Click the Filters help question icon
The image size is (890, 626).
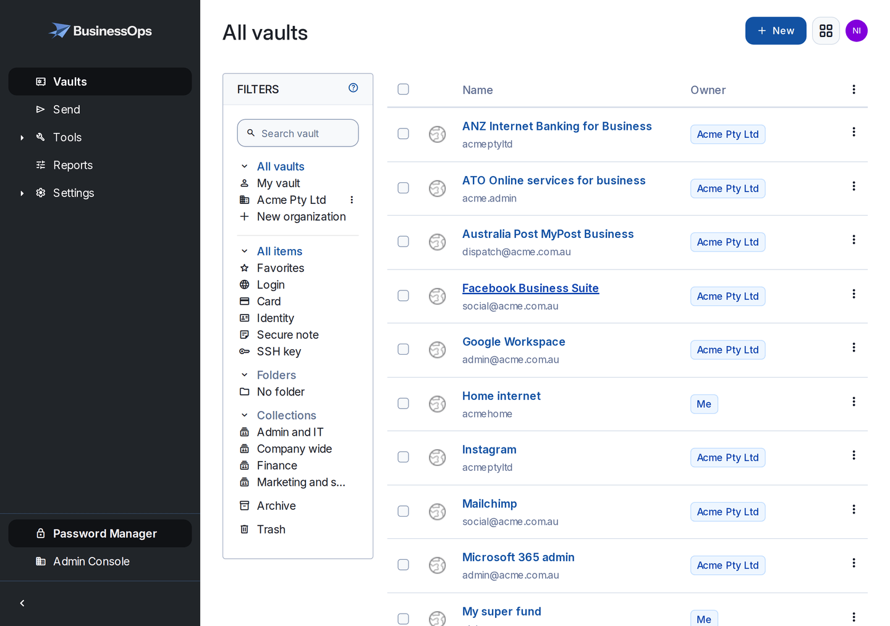tap(353, 88)
